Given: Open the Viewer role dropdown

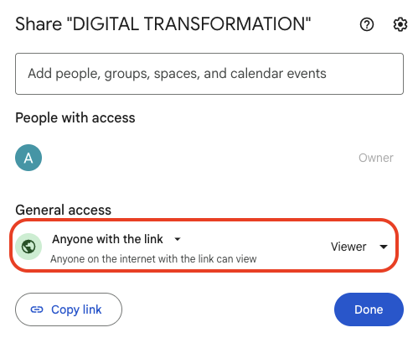Looking at the screenshot, I should coord(359,247).
